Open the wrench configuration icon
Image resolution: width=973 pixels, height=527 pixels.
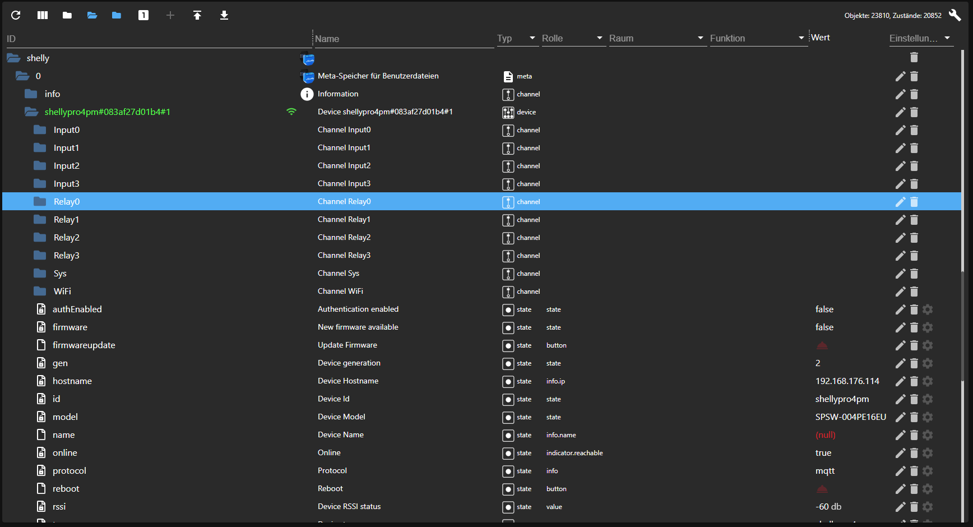pyautogui.click(x=955, y=15)
